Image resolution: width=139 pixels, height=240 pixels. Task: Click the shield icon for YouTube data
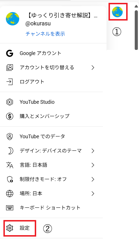pyautogui.click(x=10, y=137)
